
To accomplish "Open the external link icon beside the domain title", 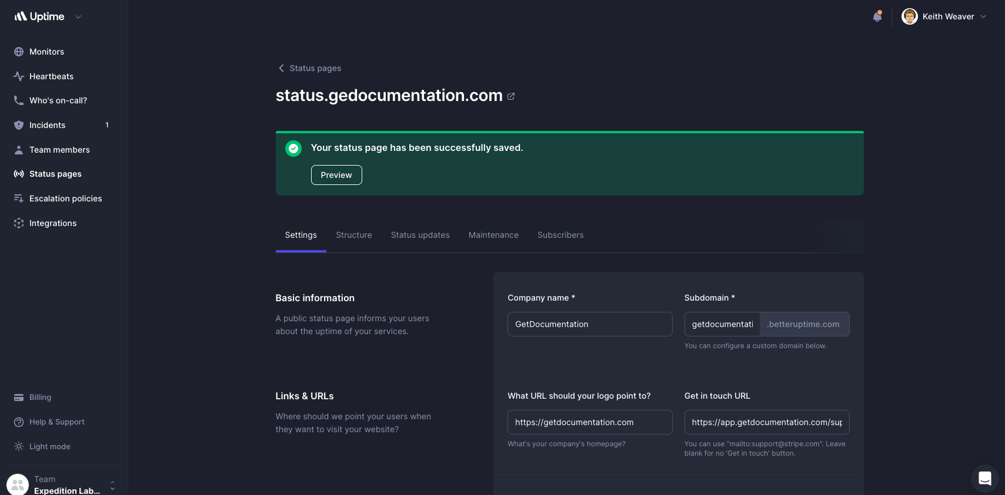I will tap(511, 96).
